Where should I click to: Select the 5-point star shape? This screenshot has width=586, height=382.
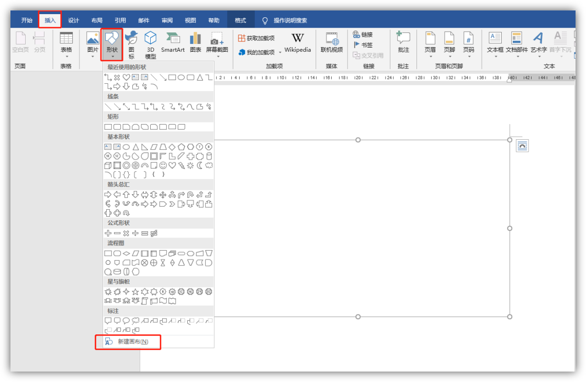[x=135, y=291]
